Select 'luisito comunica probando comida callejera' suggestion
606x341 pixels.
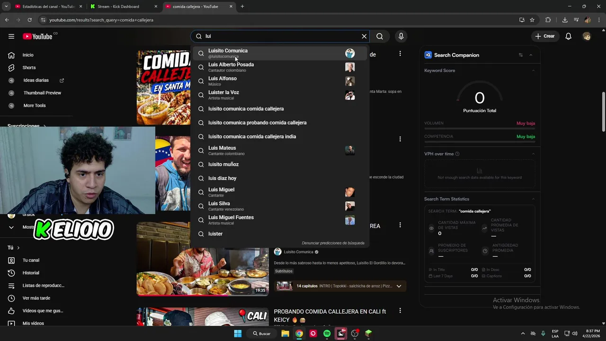(280, 123)
